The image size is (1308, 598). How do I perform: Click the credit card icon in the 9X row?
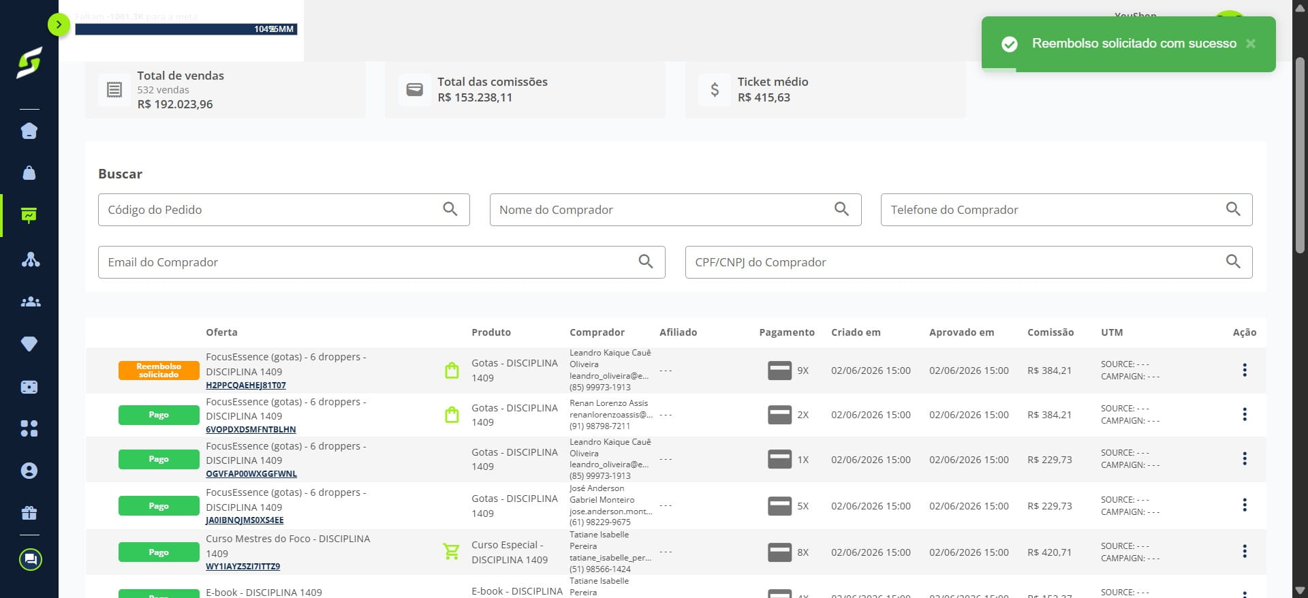pyautogui.click(x=779, y=371)
